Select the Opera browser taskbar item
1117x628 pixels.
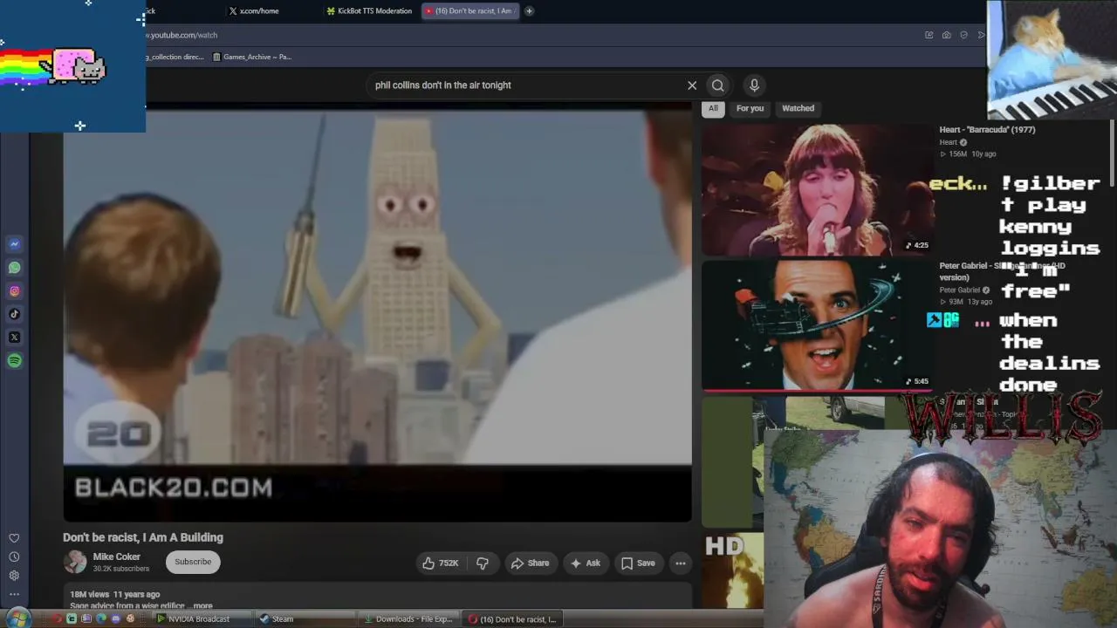[511, 619]
